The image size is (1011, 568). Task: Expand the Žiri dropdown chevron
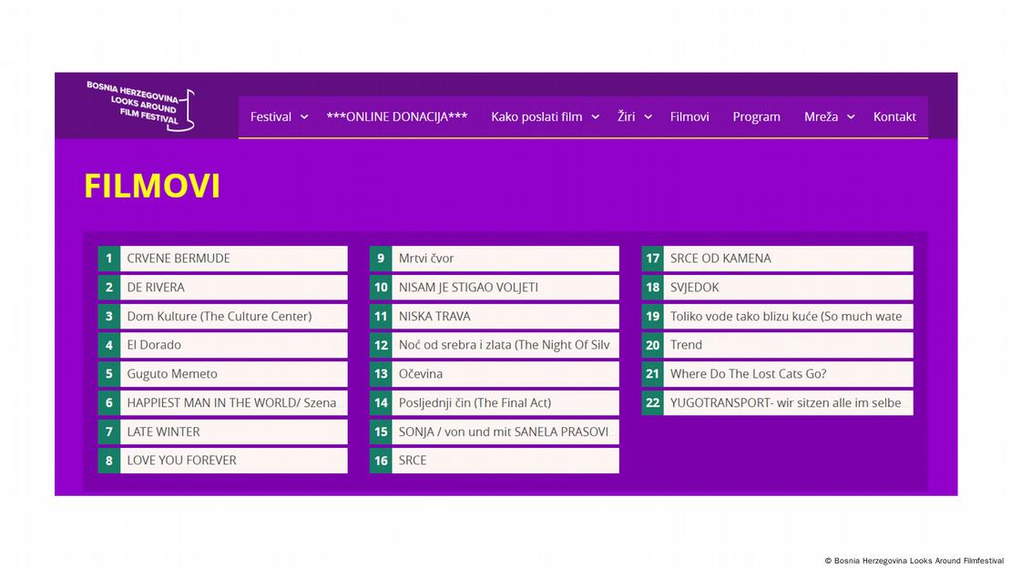(x=648, y=117)
